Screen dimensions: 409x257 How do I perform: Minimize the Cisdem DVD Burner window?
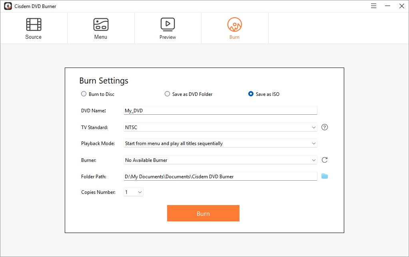[x=388, y=6]
